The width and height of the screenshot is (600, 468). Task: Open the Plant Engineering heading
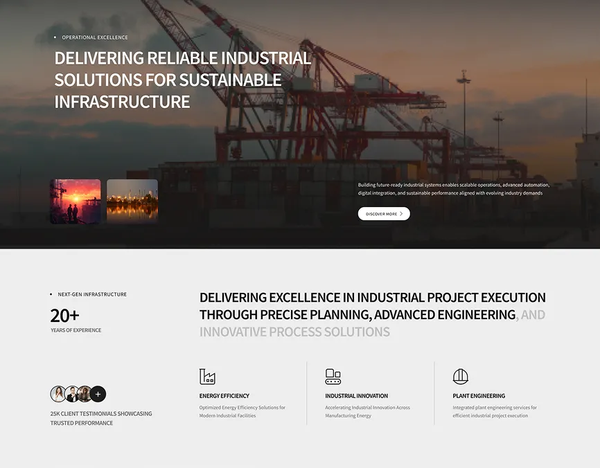(479, 396)
